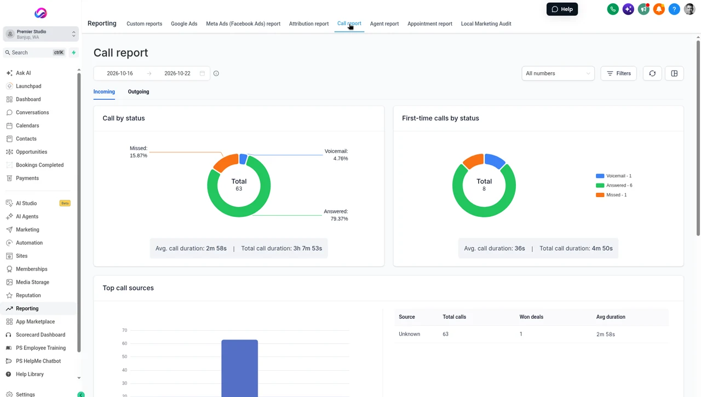The image size is (701, 397).
Task: Refresh the call report data
Action: pos(652,73)
